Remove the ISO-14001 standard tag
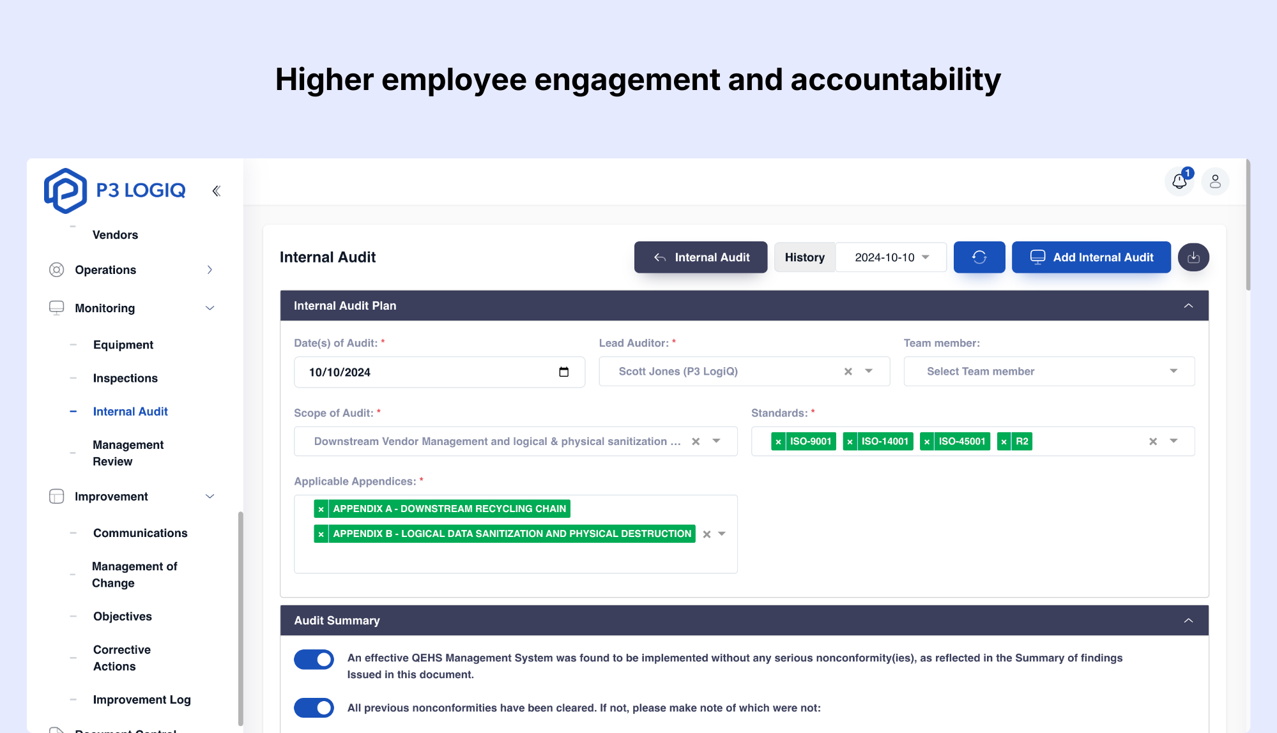Screen dimensions: 1277x733 point(850,442)
